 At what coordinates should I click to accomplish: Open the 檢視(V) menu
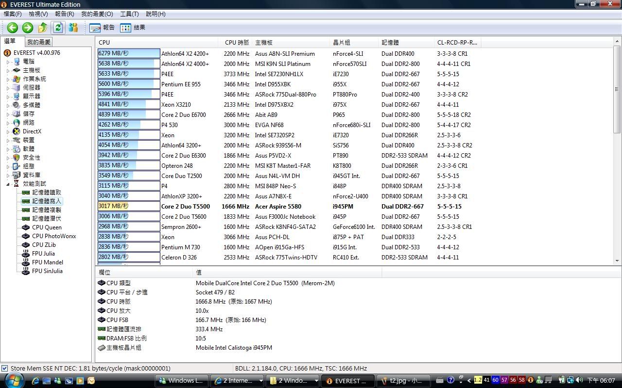point(38,14)
